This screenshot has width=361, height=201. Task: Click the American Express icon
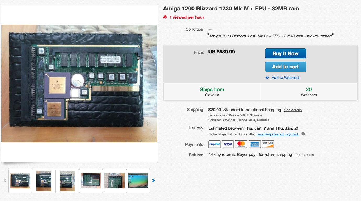(255, 144)
